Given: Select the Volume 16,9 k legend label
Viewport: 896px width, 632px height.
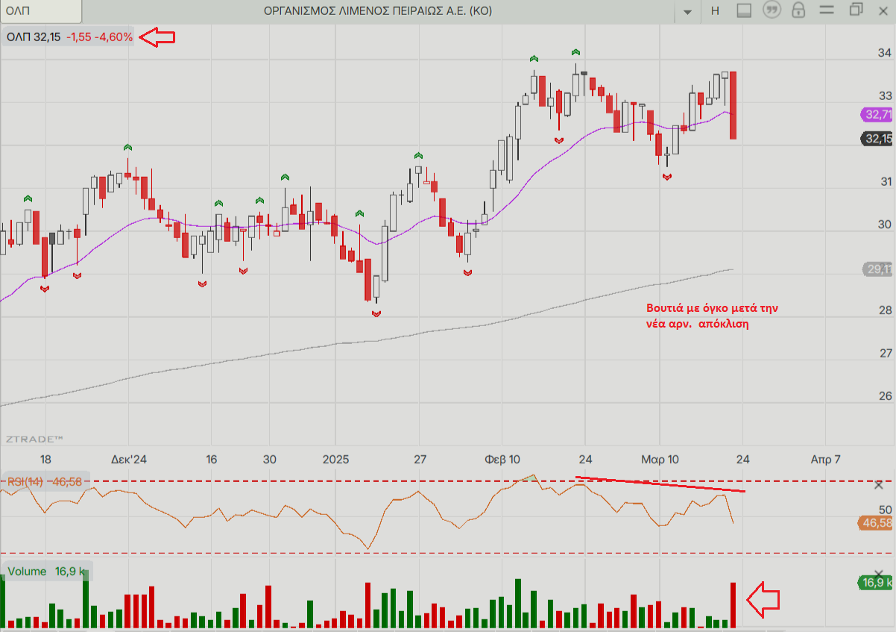Looking at the screenshot, I should 48,572.
